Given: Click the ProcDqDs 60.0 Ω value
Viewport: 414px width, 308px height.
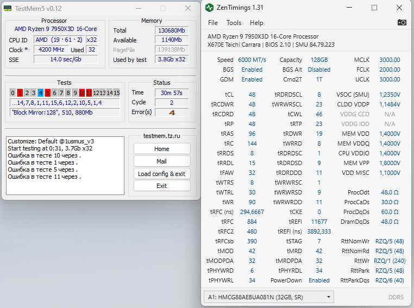Looking at the screenshot, I should coord(390,212).
